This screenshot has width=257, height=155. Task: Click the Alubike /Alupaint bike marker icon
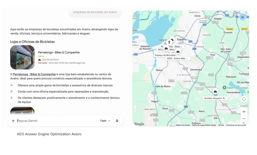click(215, 92)
